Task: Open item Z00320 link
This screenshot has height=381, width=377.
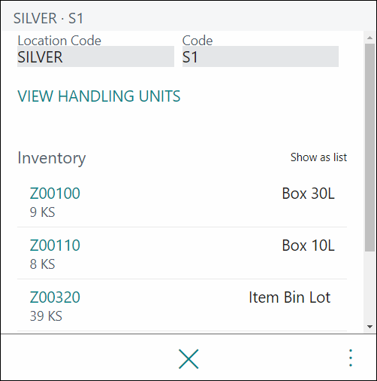Action: pyautogui.click(x=55, y=297)
